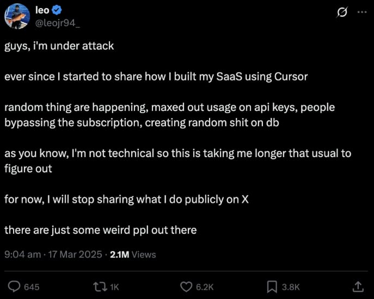Repost this tweet using the arrows icon
The image size is (374, 299).
101,286
